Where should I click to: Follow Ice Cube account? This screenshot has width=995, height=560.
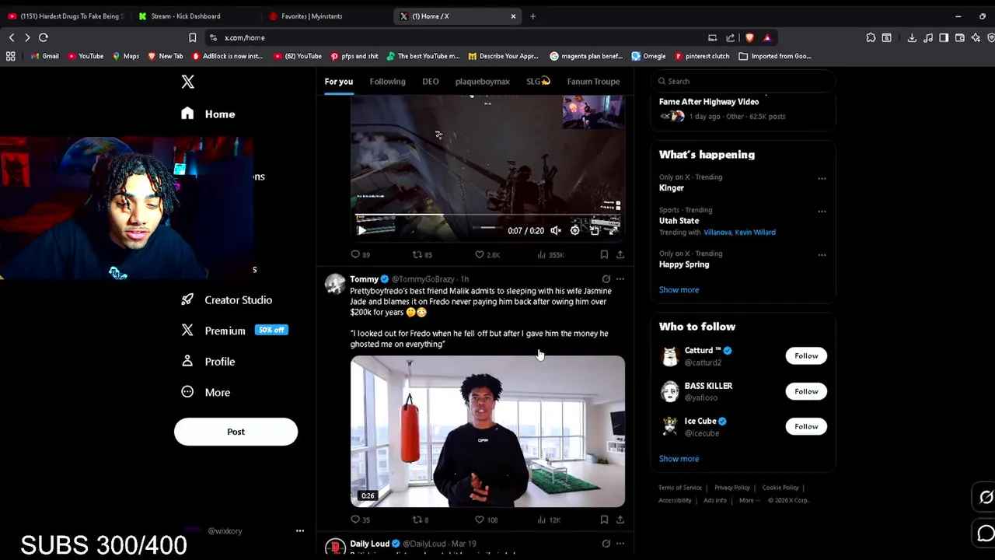point(806,426)
